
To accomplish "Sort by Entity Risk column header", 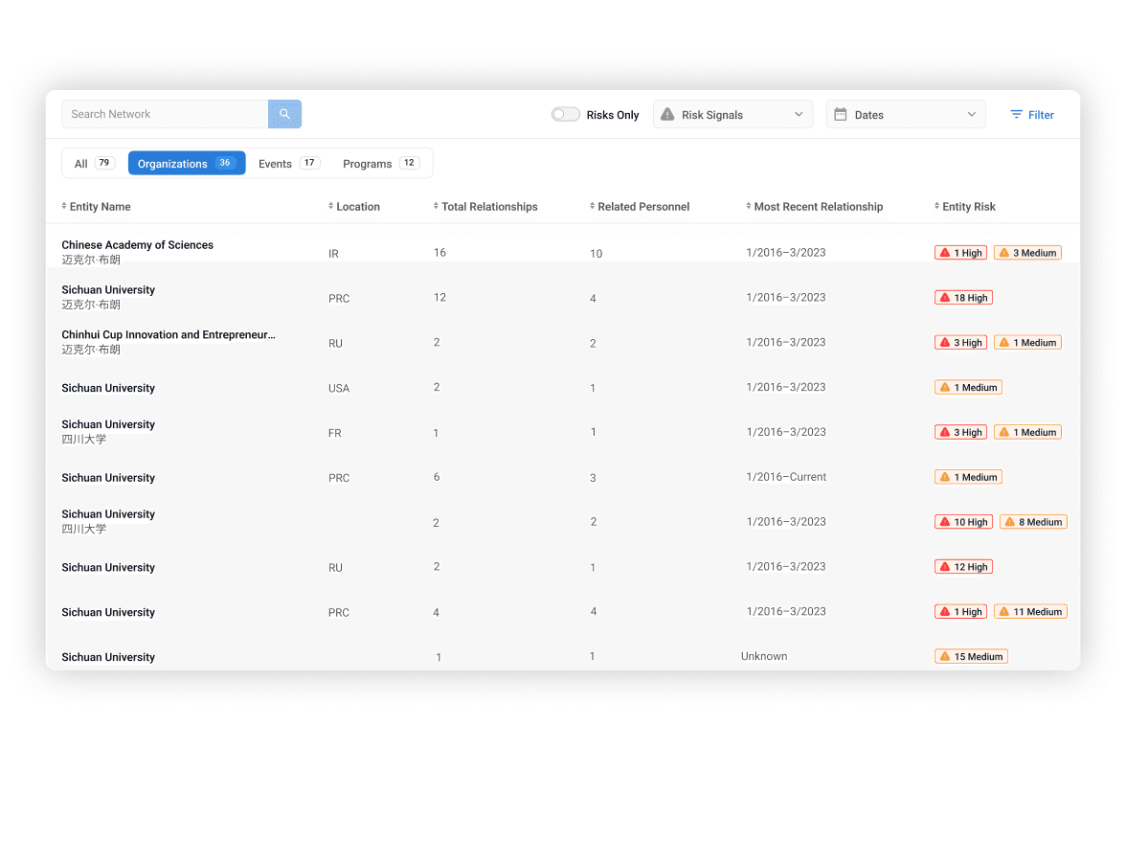I will pos(968,207).
